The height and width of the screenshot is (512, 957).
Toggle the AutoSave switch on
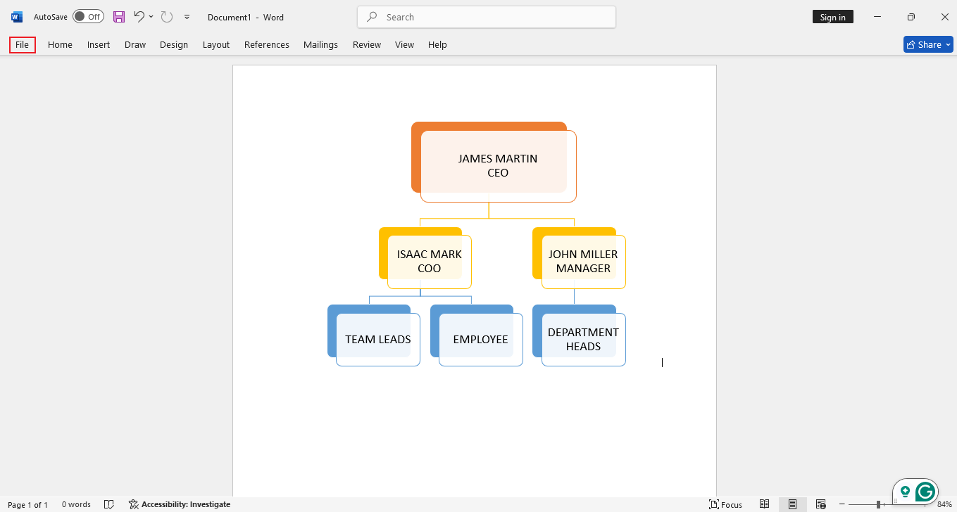pos(88,16)
